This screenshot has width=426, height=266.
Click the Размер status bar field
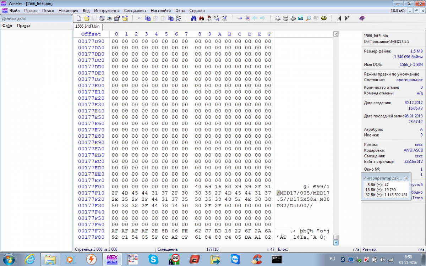pos(393,249)
